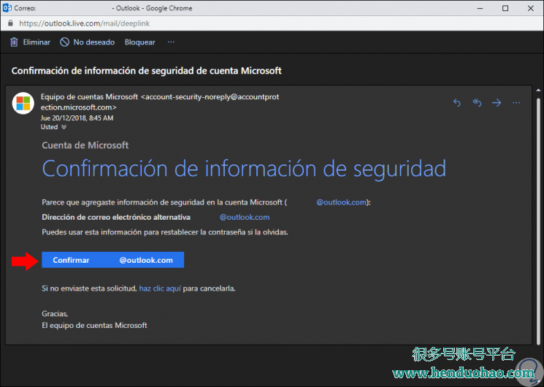Click the padlock site security icon
The image size is (544, 387).
10,23
